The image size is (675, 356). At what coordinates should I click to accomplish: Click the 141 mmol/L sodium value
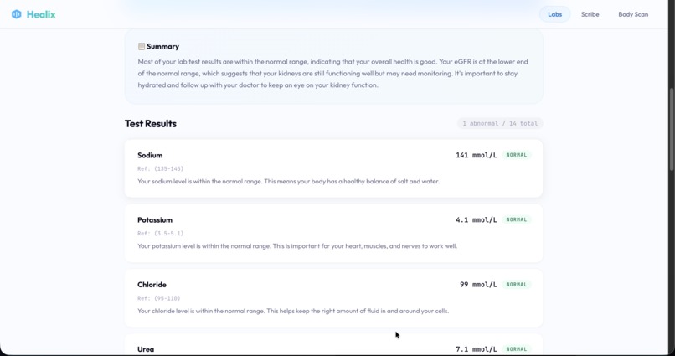coord(477,155)
